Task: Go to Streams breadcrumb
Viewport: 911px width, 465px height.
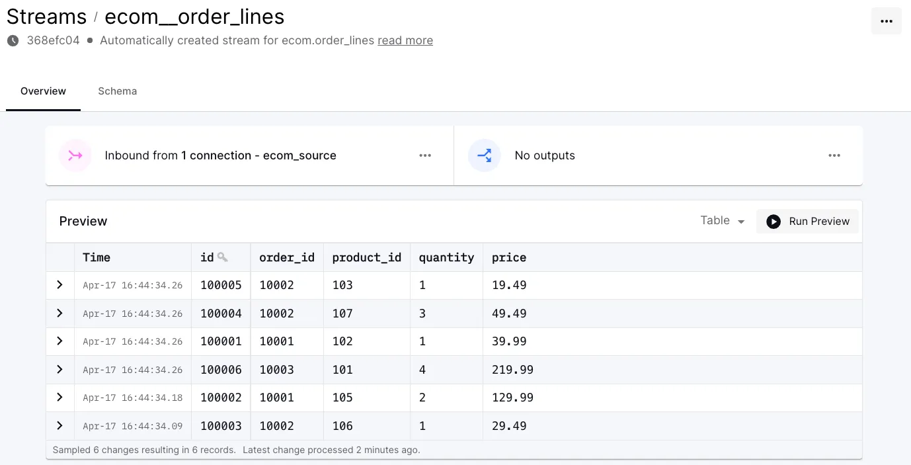Action: pyautogui.click(x=46, y=17)
